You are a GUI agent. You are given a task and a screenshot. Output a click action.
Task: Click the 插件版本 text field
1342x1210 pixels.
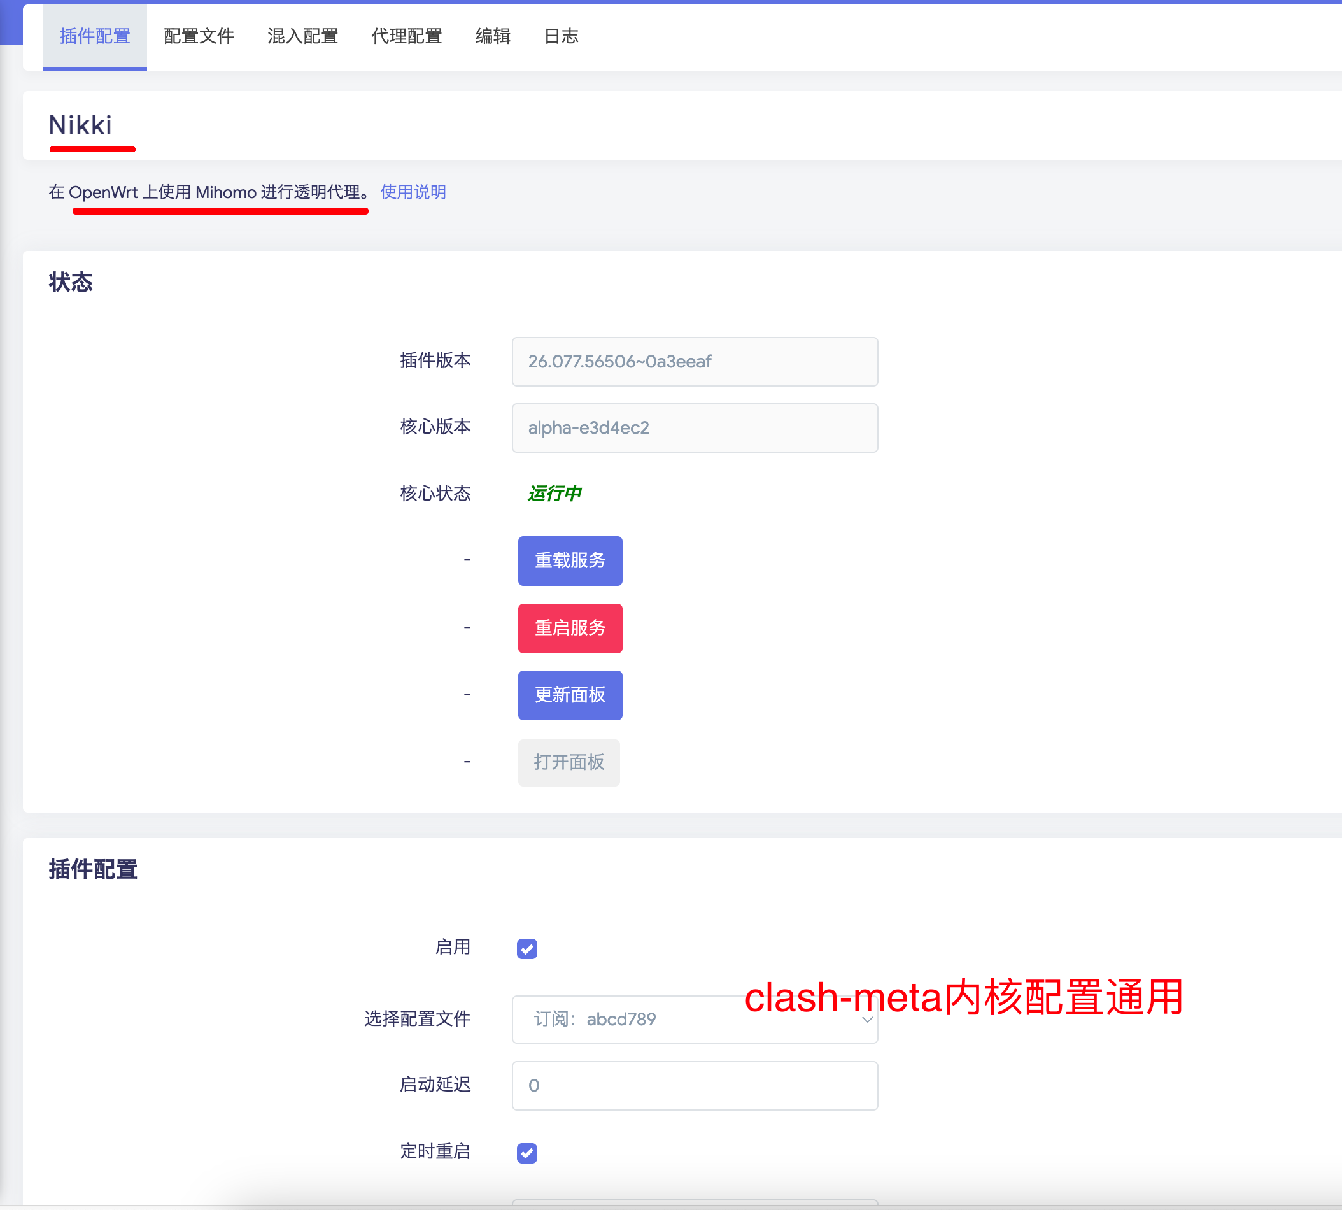694,362
